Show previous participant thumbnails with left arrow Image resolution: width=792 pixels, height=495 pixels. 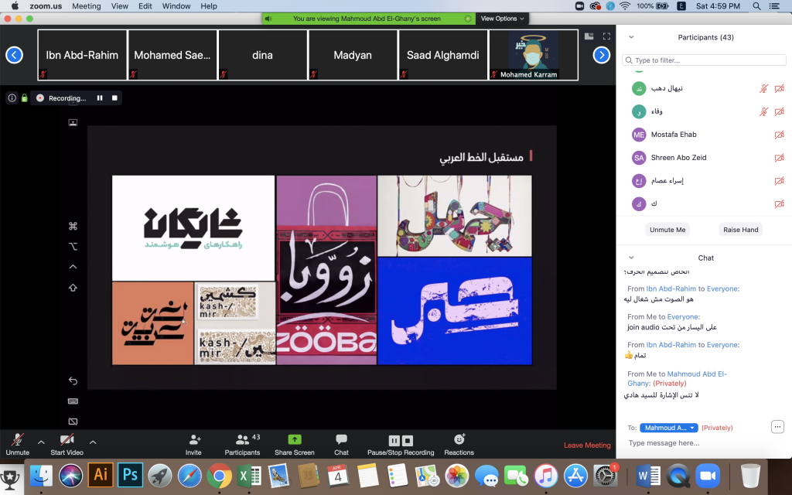point(14,55)
